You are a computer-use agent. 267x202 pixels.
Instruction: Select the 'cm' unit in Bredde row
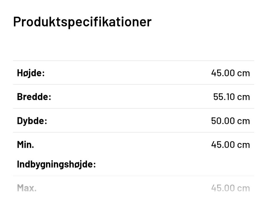tap(244, 97)
